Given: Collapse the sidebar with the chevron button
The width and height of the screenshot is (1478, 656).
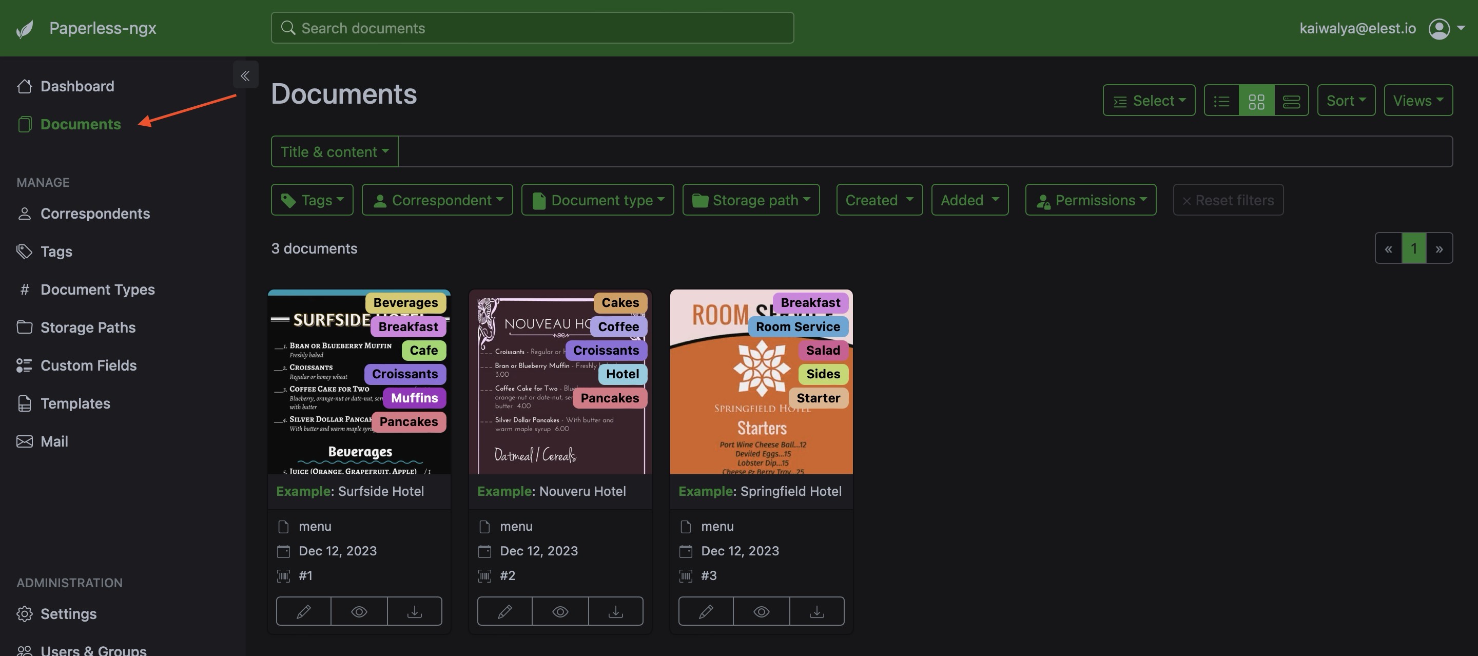Looking at the screenshot, I should click(245, 75).
